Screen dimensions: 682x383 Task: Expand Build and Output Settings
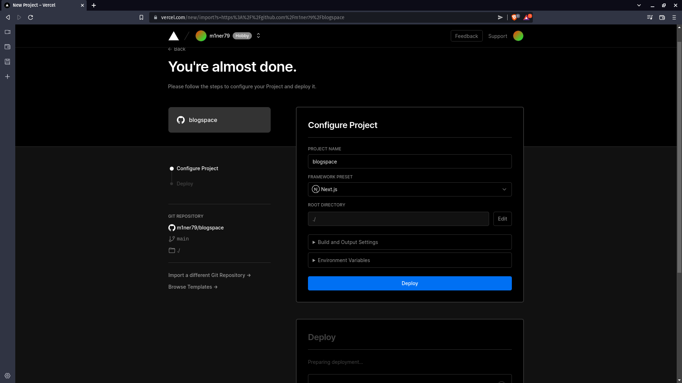click(410, 242)
